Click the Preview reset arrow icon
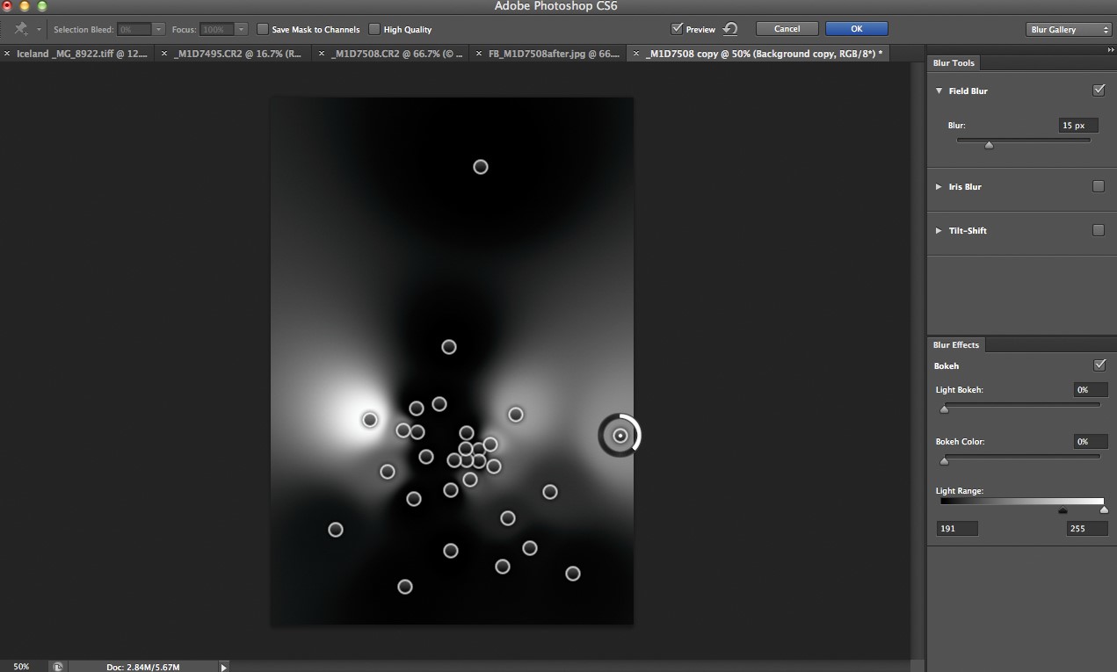 (729, 28)
